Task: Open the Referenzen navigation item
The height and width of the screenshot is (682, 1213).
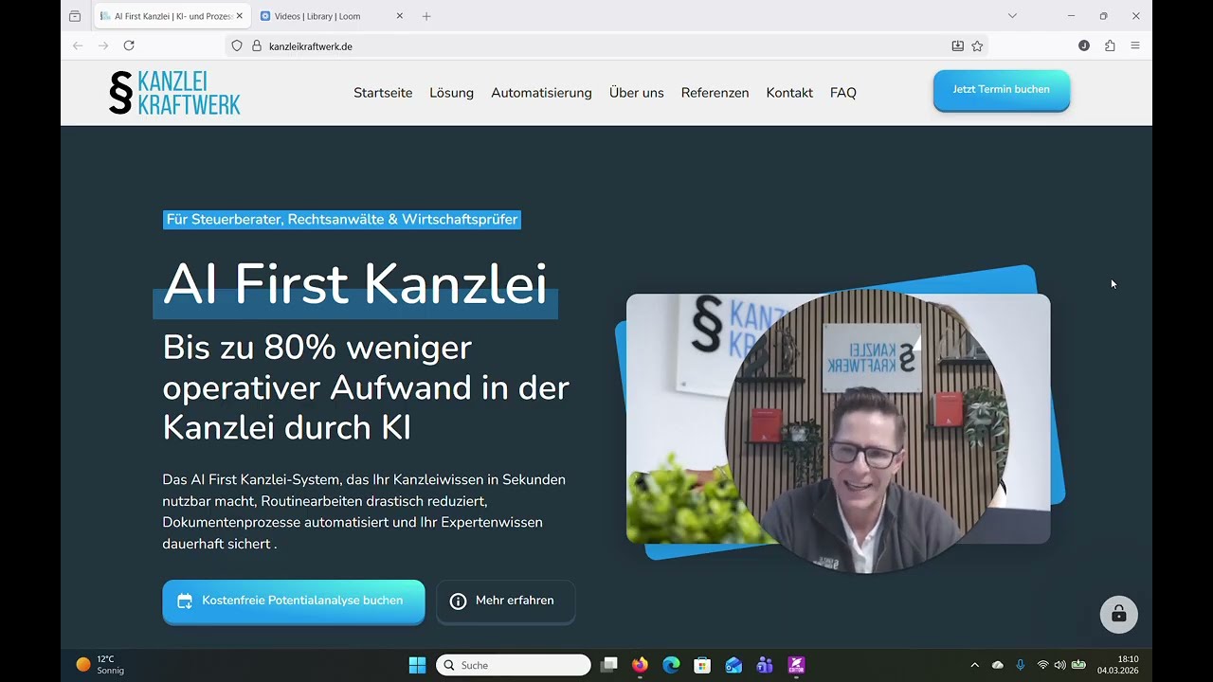Action: [715, 93]
